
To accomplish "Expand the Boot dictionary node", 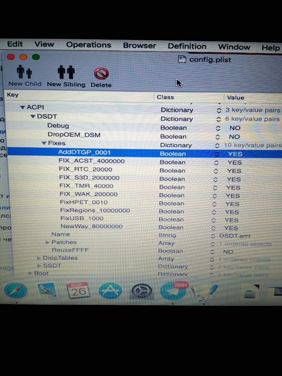I will [30, 273].
